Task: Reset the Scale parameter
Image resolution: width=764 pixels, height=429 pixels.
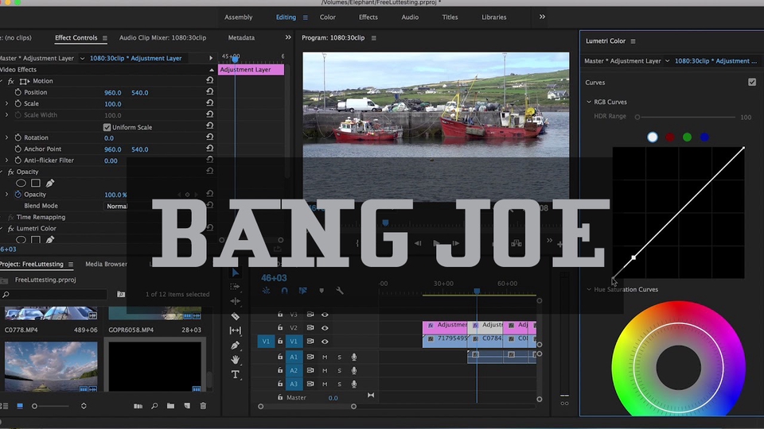Action: tap(209, 103)
